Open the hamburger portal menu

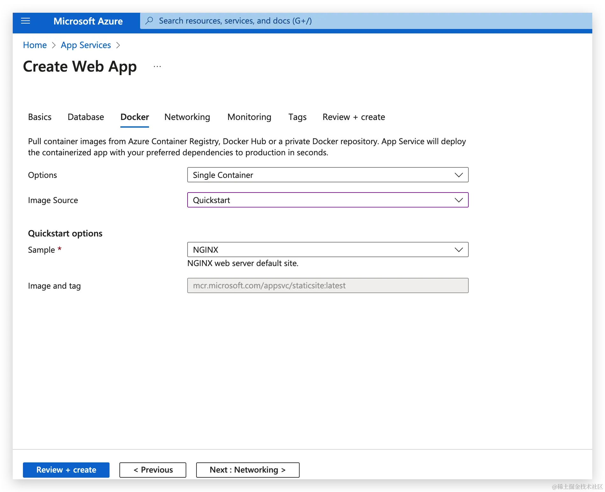point(25,21)
